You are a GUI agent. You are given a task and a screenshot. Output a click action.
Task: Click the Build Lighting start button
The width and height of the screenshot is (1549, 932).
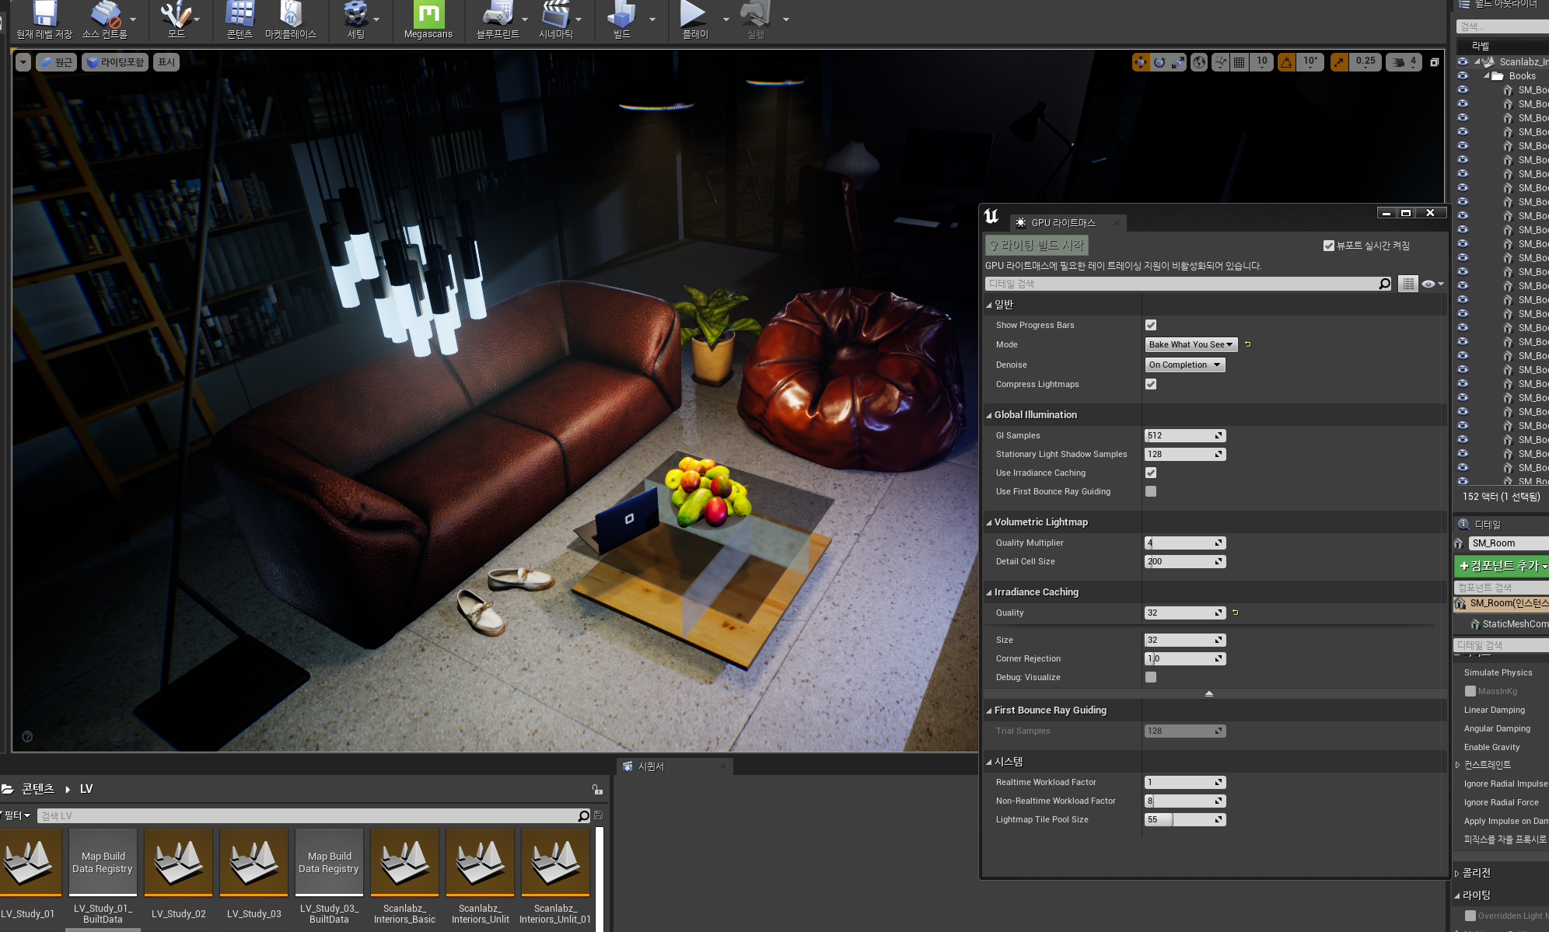coord(1037,246)
